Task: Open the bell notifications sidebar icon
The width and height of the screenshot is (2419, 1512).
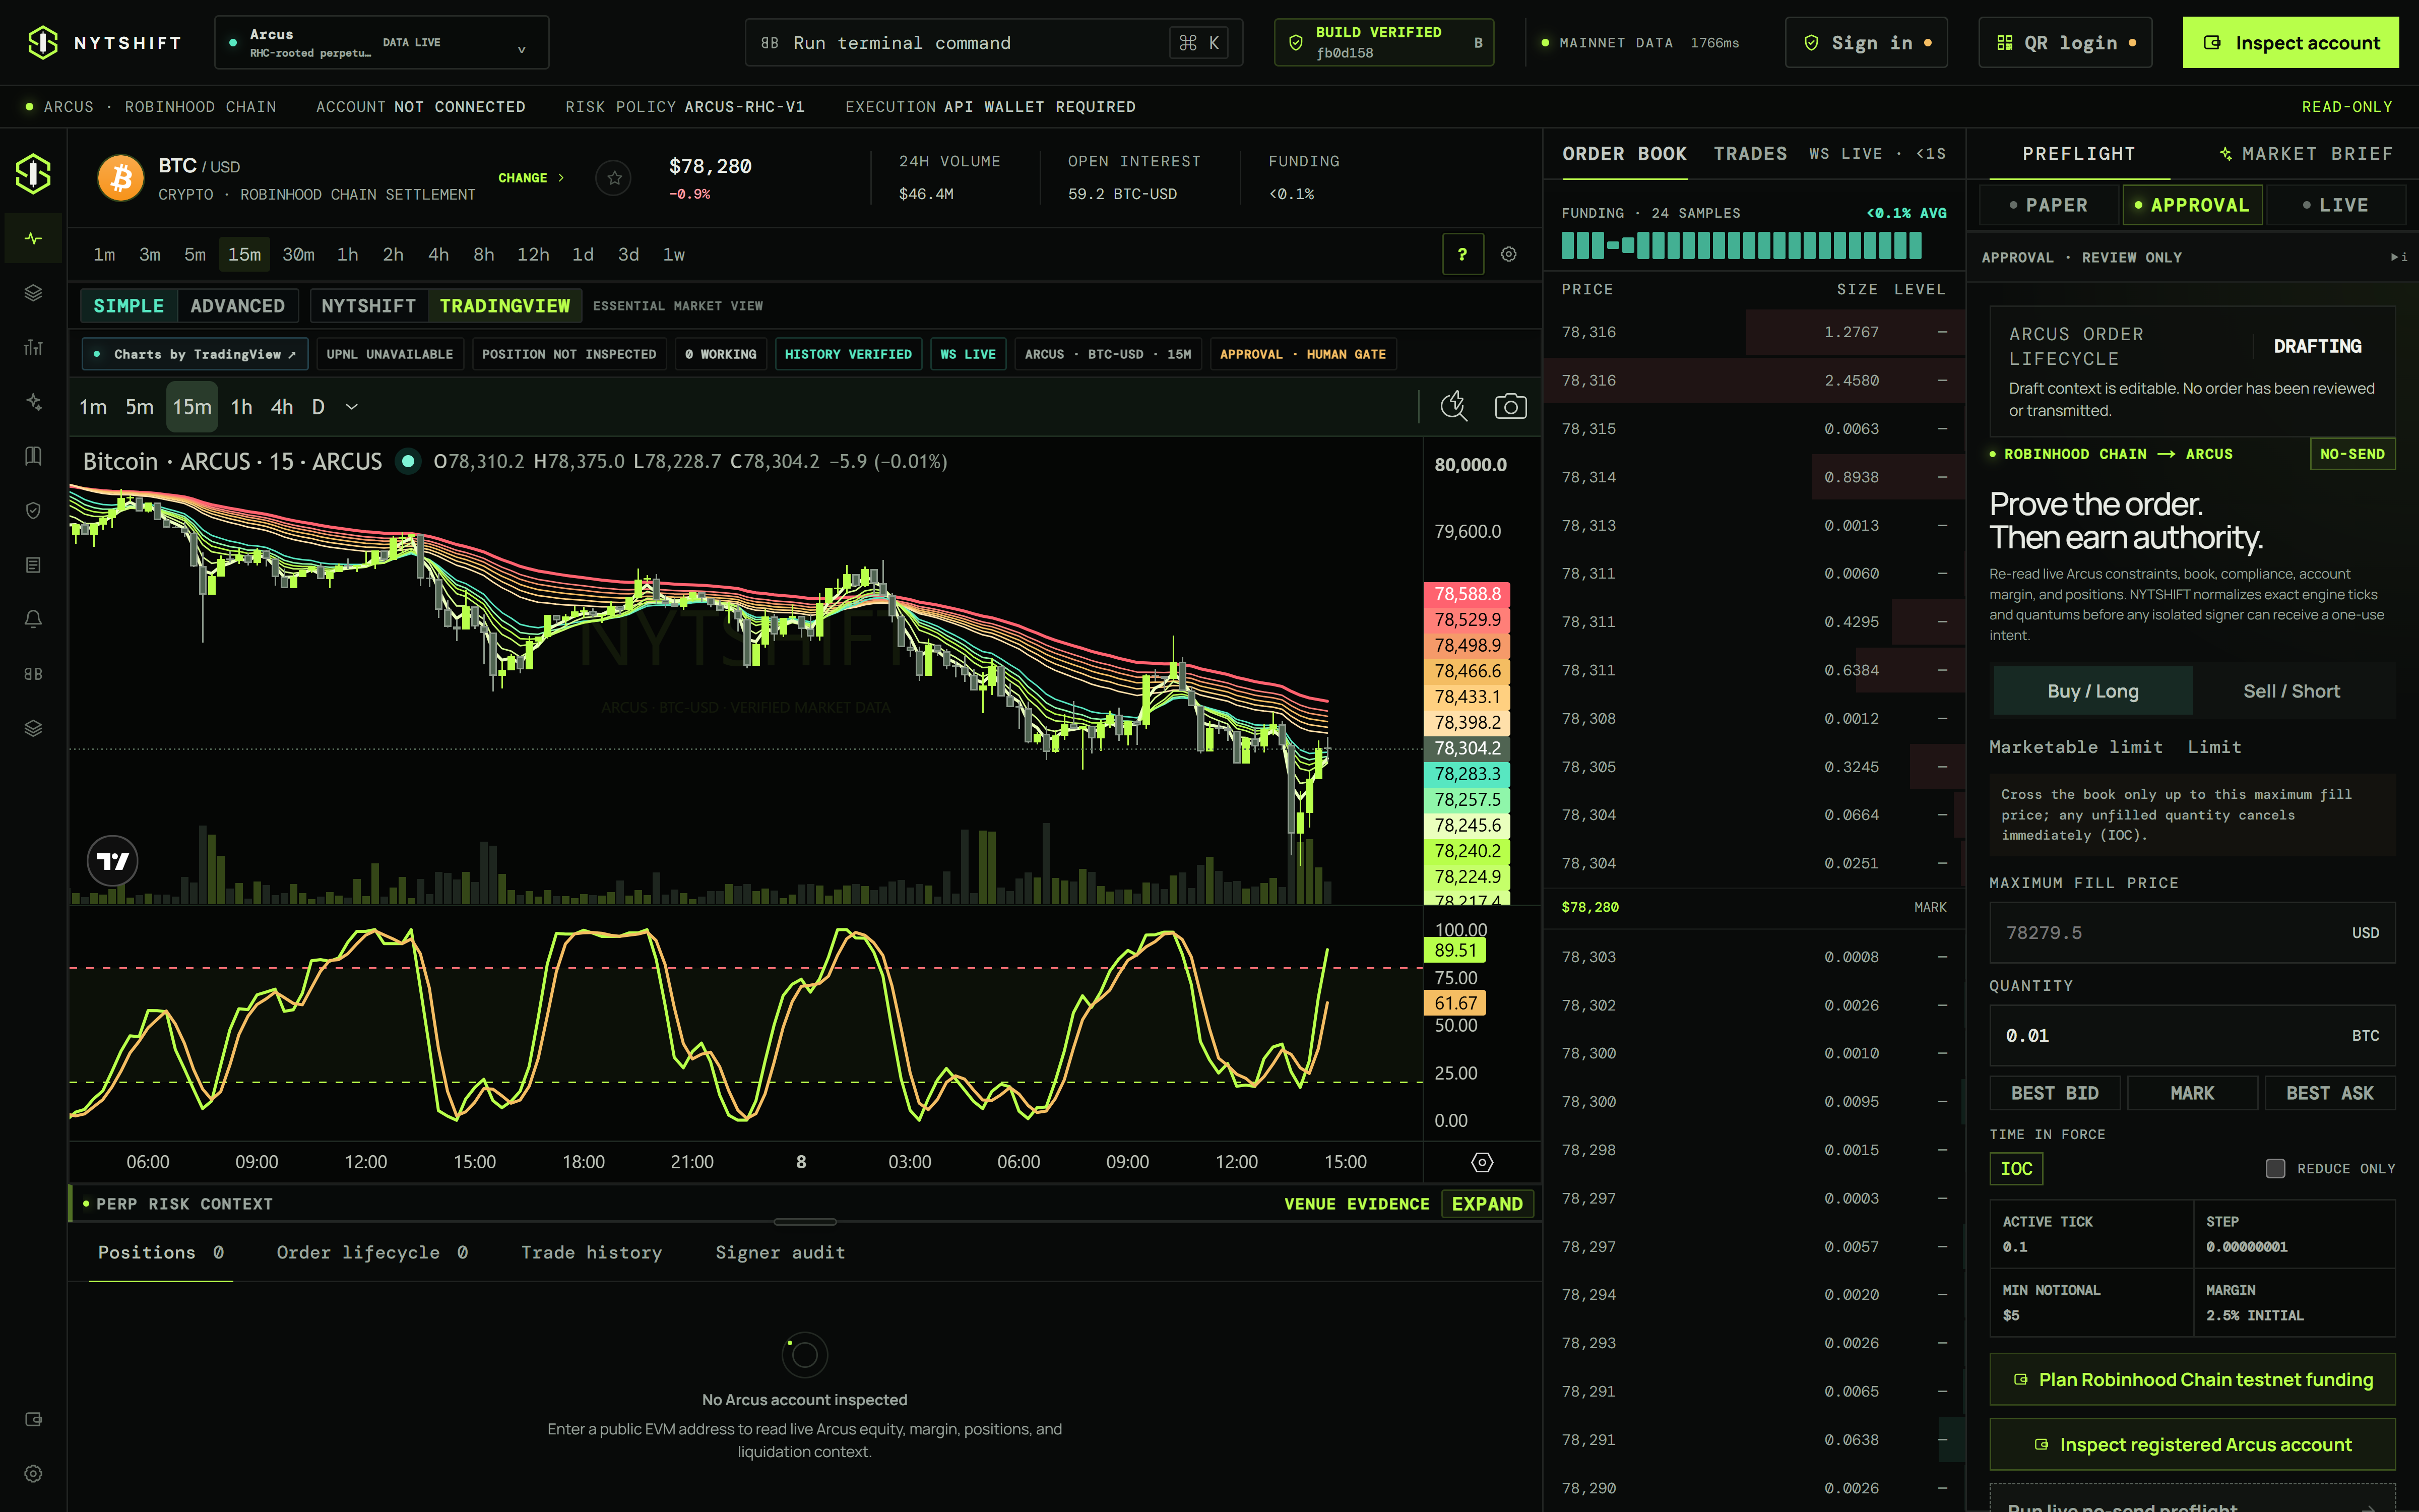Action: 33,619
